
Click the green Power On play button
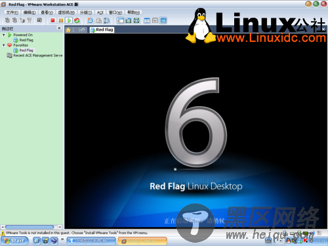[69, 20]
